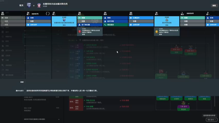Click the arrows icon in 球队配合 session

point(105,25)
